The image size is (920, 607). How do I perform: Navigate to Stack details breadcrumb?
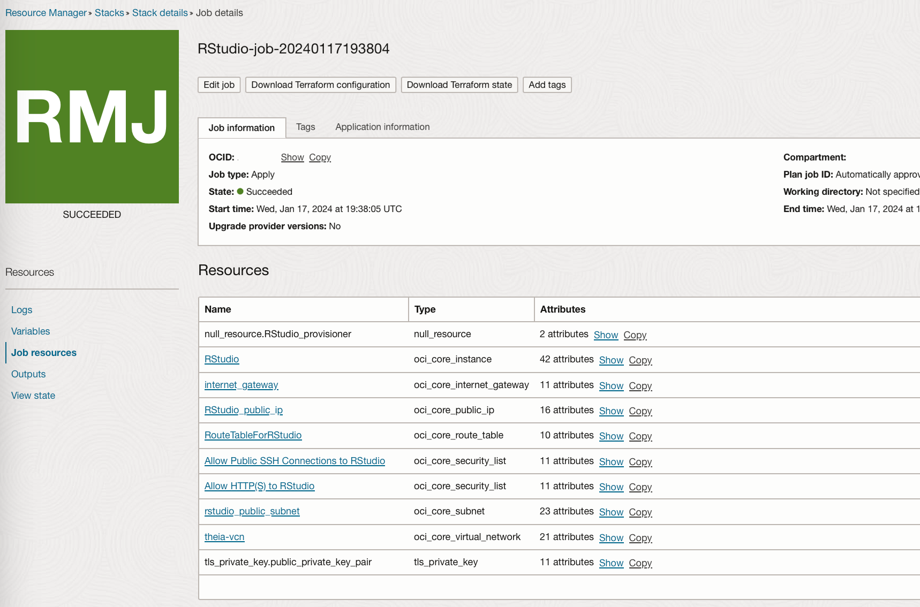pos(160,13)
